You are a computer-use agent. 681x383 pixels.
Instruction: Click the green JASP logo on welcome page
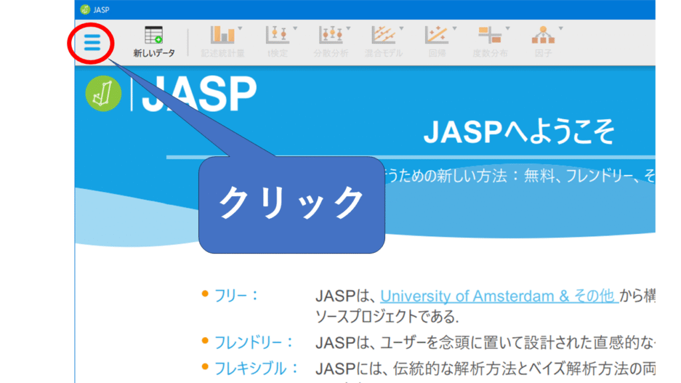[x=103, y=93]
